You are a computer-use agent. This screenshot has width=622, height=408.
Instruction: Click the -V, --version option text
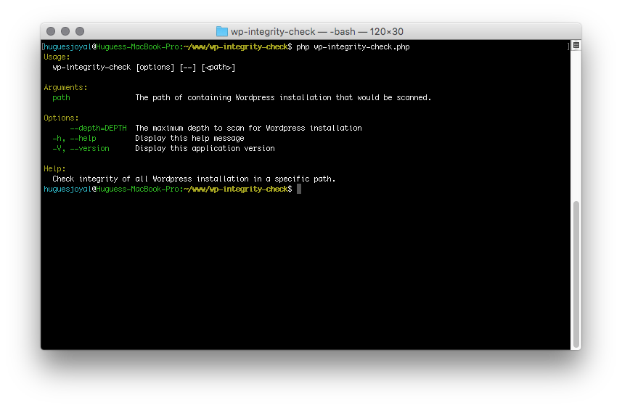(81, 148)
